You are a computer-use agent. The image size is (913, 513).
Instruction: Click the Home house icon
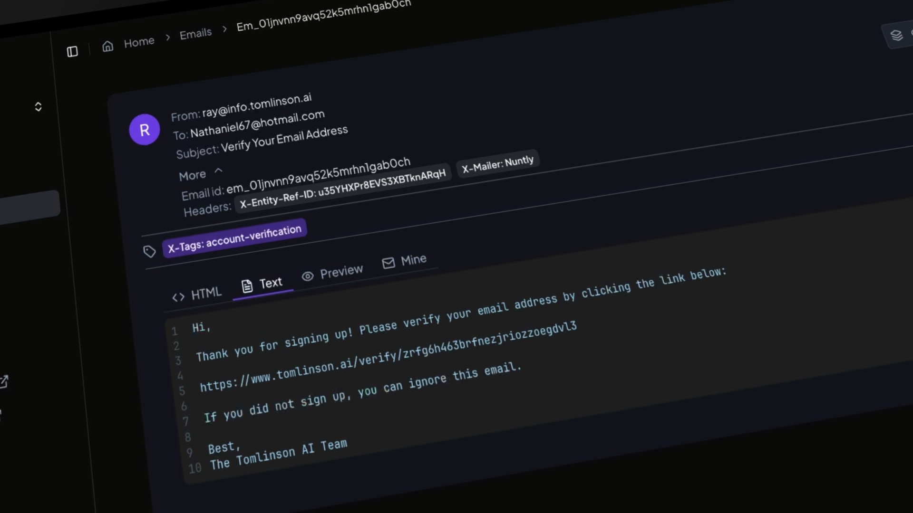[x=108, y=46]
